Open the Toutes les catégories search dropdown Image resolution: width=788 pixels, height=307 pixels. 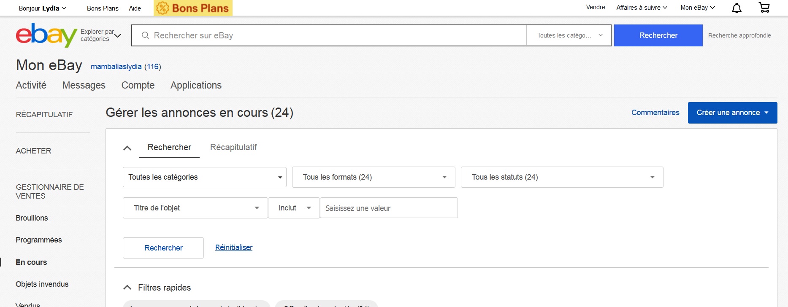[x=569, y=35]
